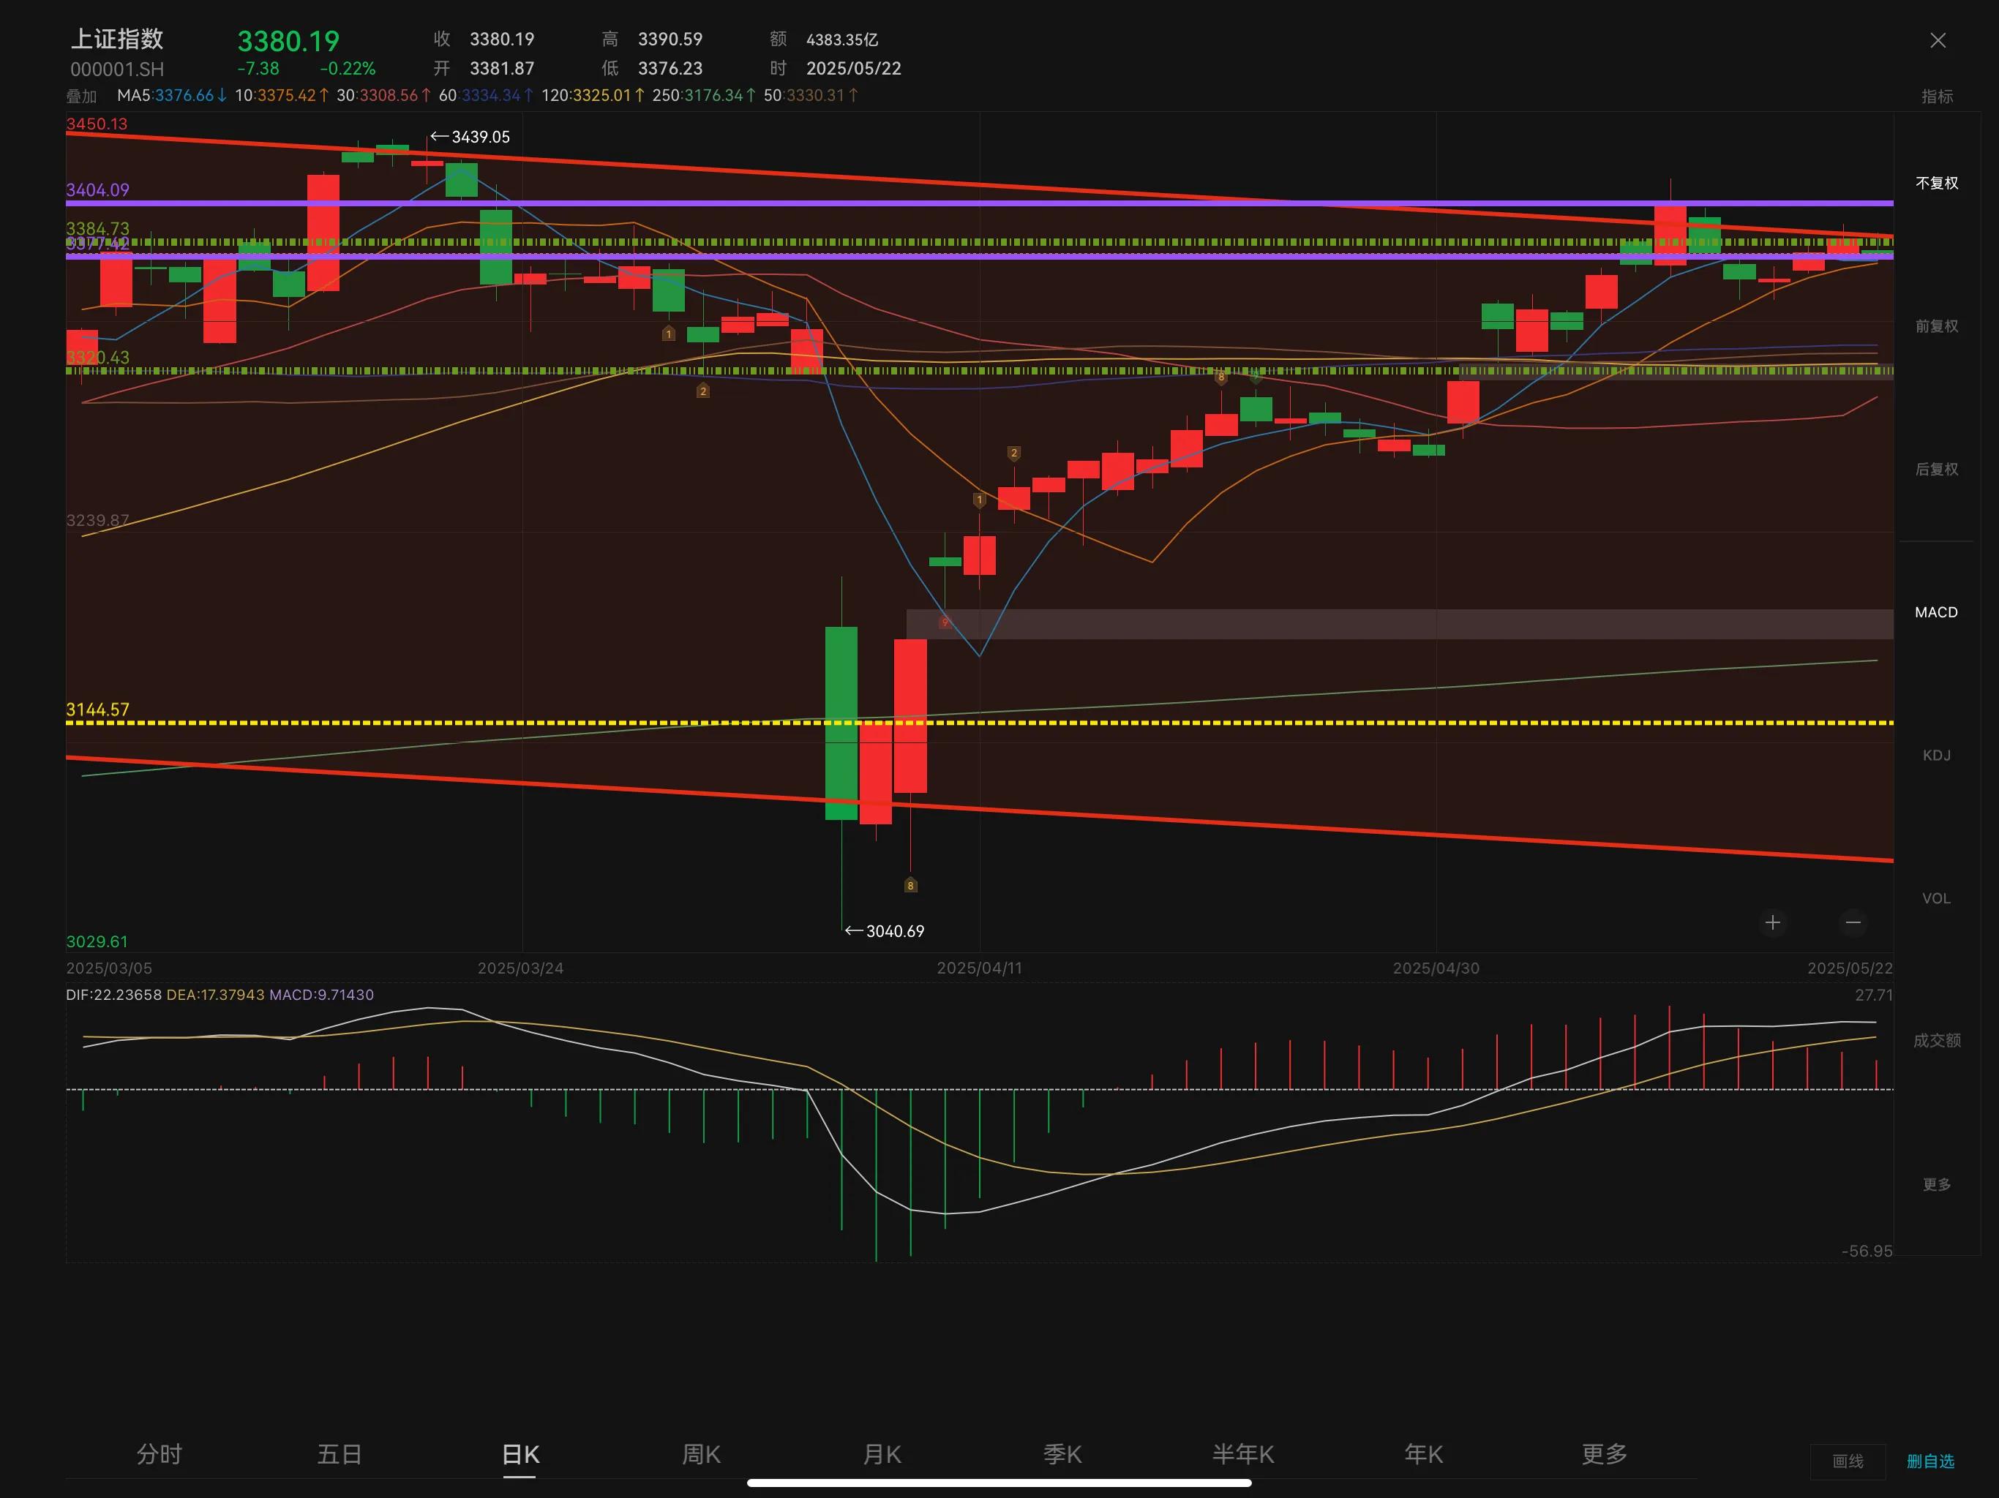Viewport: 1999px width, 1498px height.
Task: Select 后复权 price adjustment mode
Action: pyautogui.click(x=1937, y=469)
